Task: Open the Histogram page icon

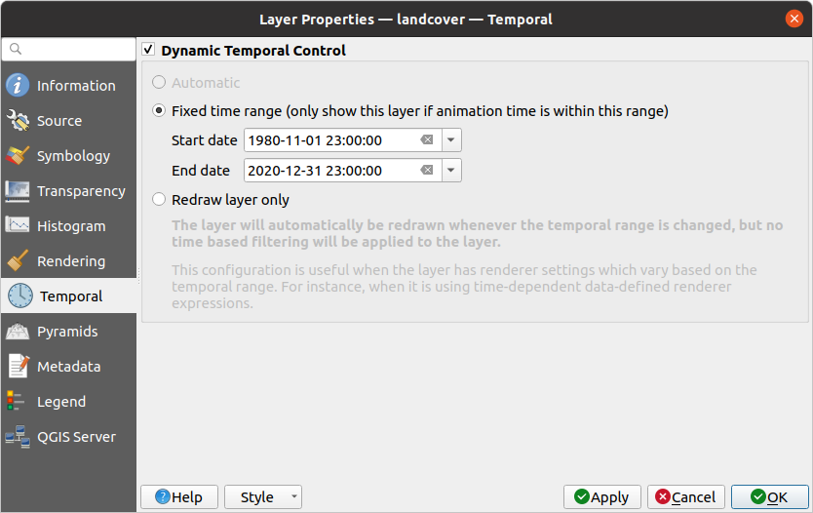Action: click(18, 226)
